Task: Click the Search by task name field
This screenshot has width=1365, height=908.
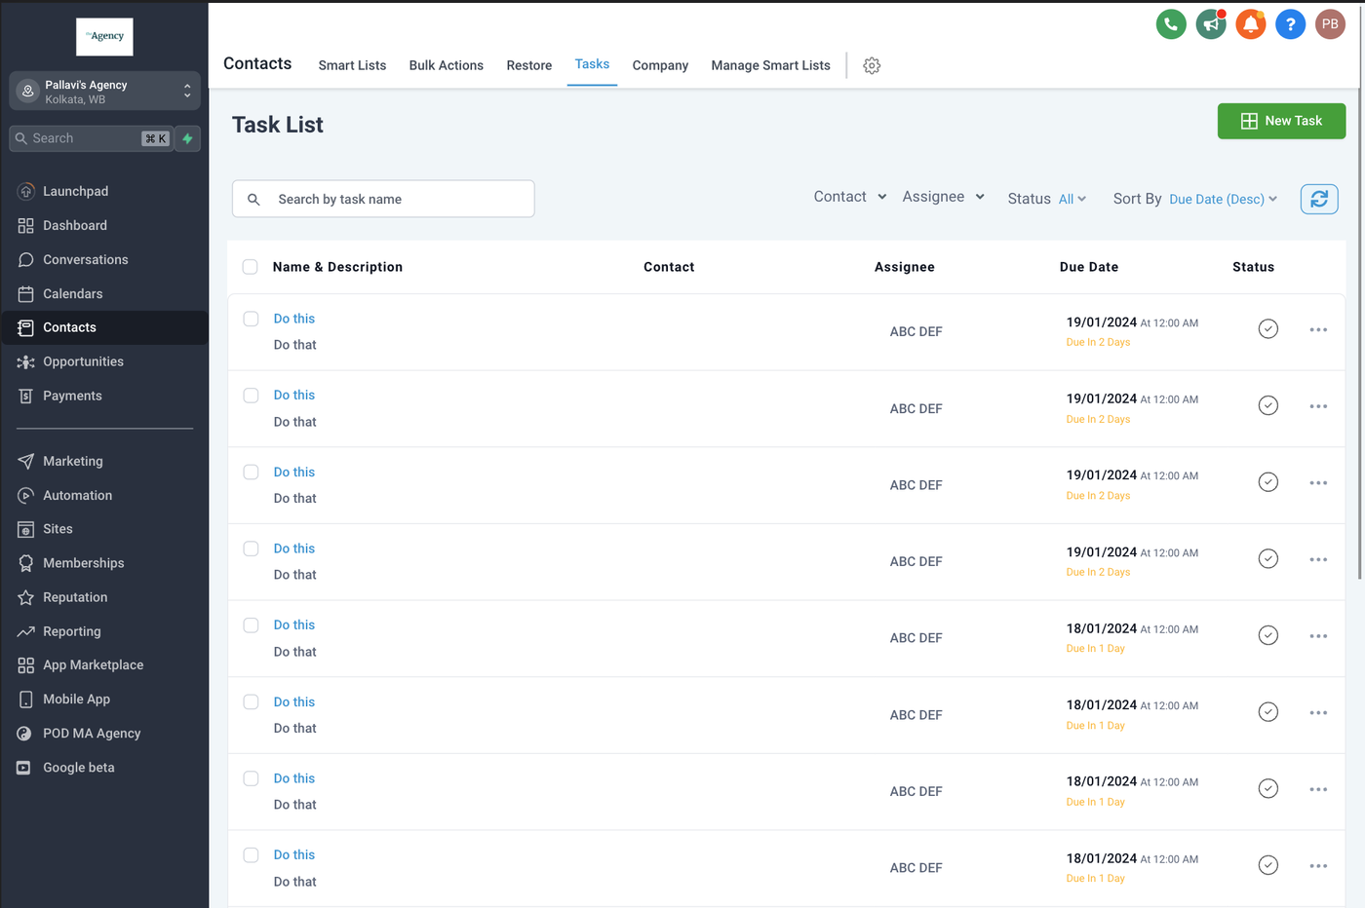Action: pyautogui.click(x=400, y=199)
